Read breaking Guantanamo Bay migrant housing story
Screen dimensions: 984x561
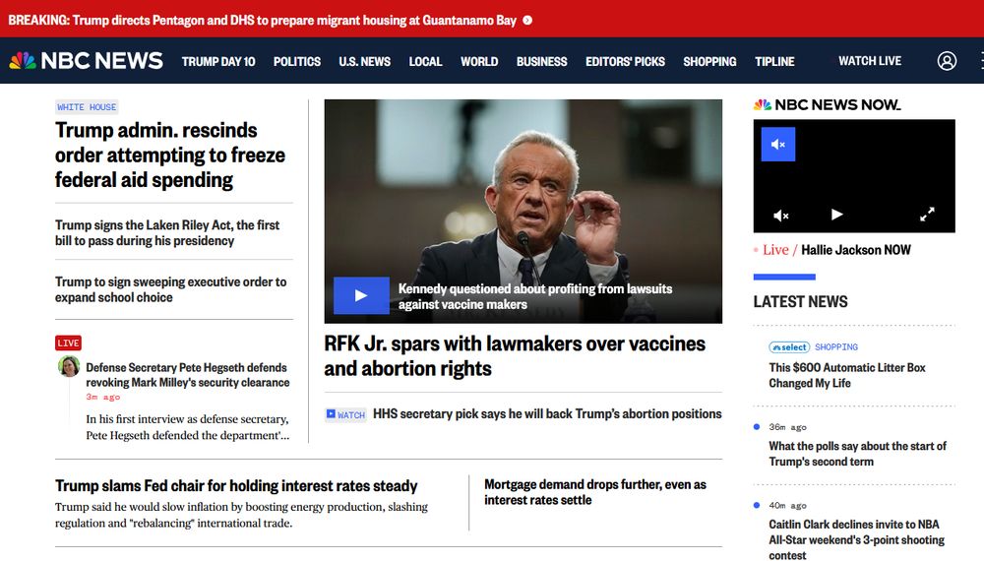[x=263, y=20]
